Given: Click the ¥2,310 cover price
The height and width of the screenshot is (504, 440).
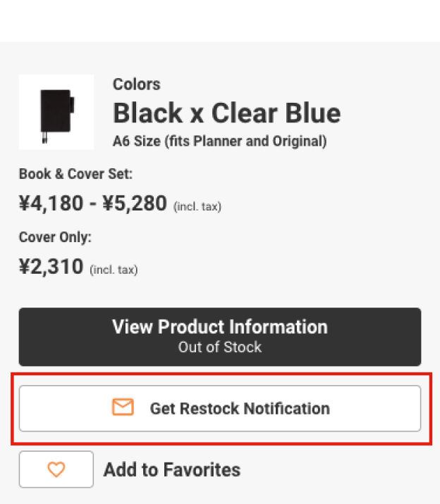Looking at the screenshot, I should (51, 267).
